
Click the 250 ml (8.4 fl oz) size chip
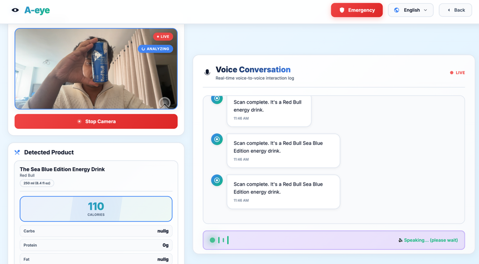[x=37, y=183]
